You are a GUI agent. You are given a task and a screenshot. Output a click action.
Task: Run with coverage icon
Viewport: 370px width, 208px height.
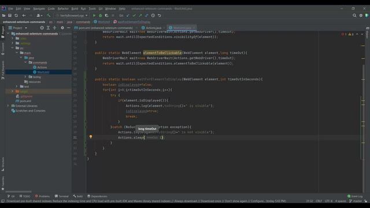click(x=106, y=16)
